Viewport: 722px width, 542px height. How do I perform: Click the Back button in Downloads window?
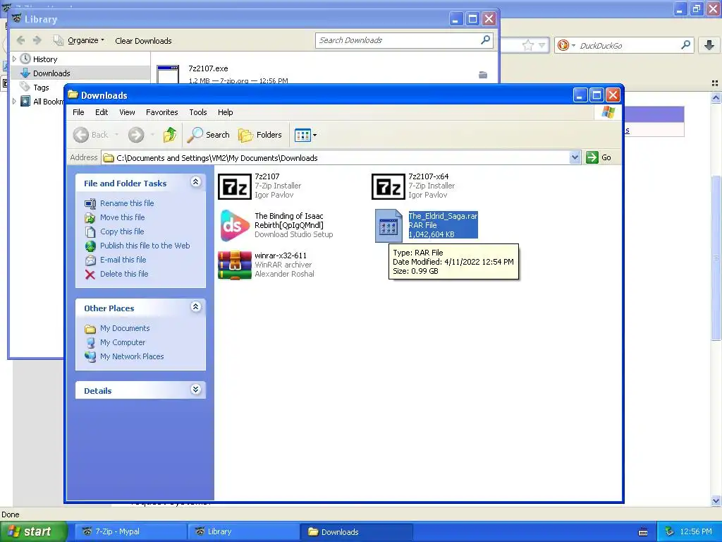tap(91, 135)
